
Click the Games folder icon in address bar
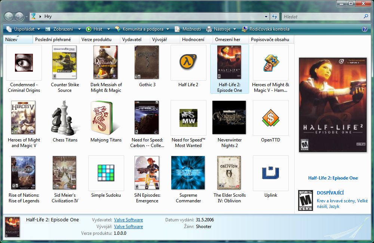[33, 16]
